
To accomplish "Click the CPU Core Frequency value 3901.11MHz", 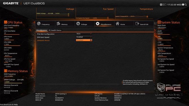I will tap(8, 28).
